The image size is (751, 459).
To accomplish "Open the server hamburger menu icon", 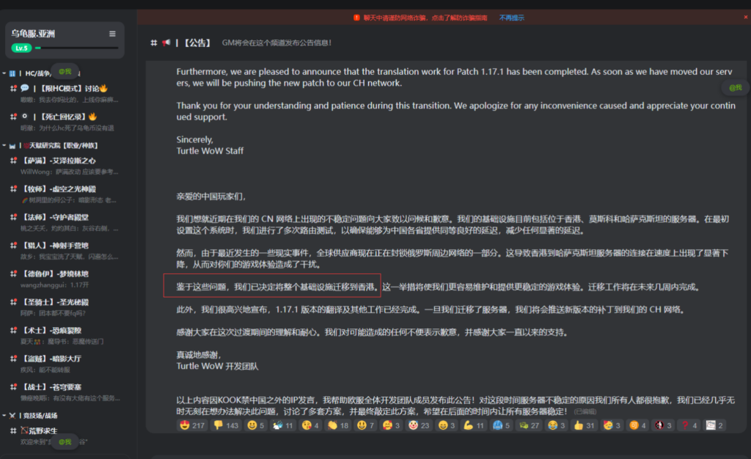I will (112, 34).
